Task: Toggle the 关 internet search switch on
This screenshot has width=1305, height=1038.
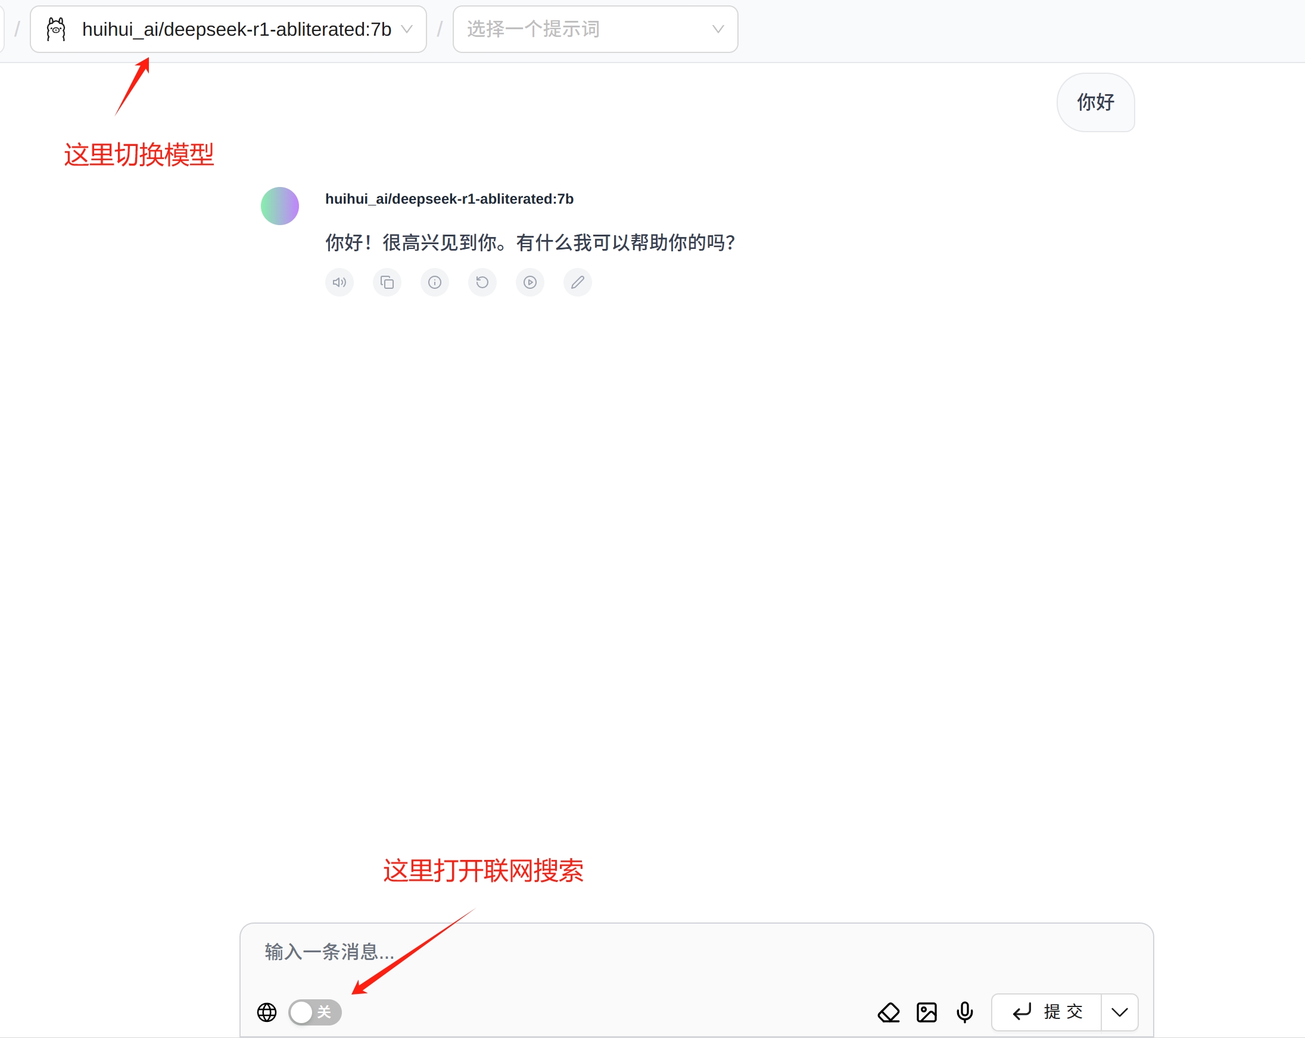Action: pos(314,1012)
